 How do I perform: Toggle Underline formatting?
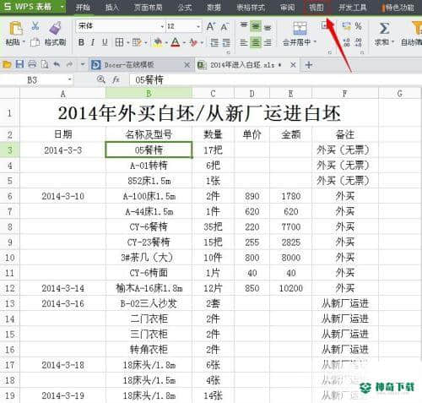(105, 42)
